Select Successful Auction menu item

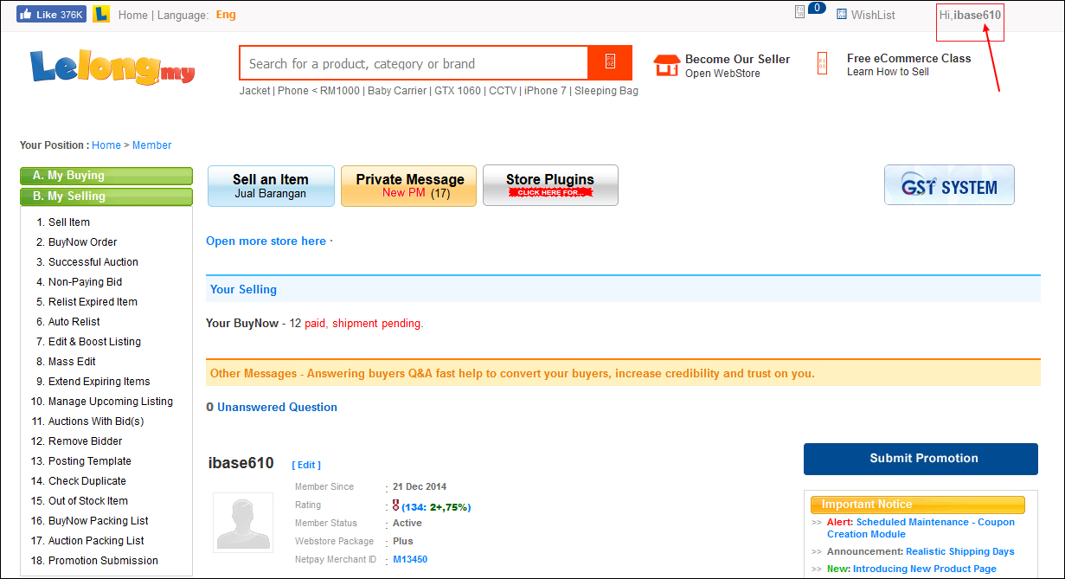point(93,262)
